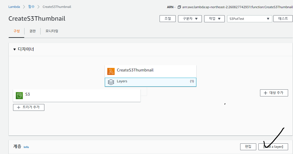Select the S3 trigger box

[x=77, y=96]
